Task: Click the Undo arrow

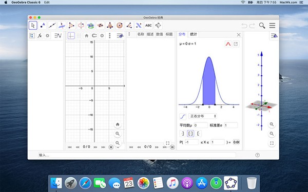Action: [244, 26]
